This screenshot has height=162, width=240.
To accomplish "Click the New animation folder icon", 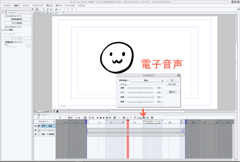I will tap(141, 117).
